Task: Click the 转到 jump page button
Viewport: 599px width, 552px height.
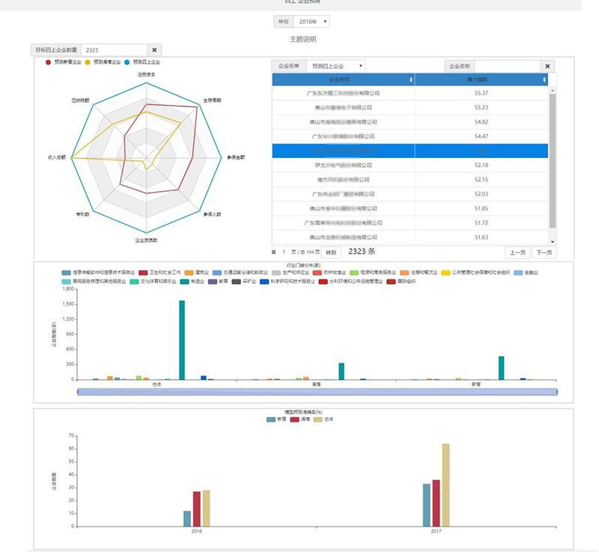Action: (x=332, y=252)
